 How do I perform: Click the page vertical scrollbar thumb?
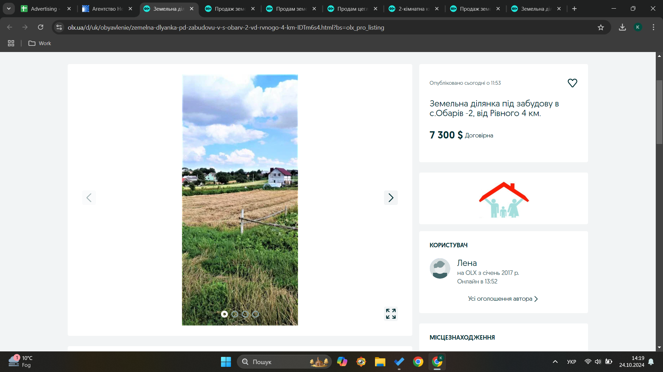(x=659, y=112)
